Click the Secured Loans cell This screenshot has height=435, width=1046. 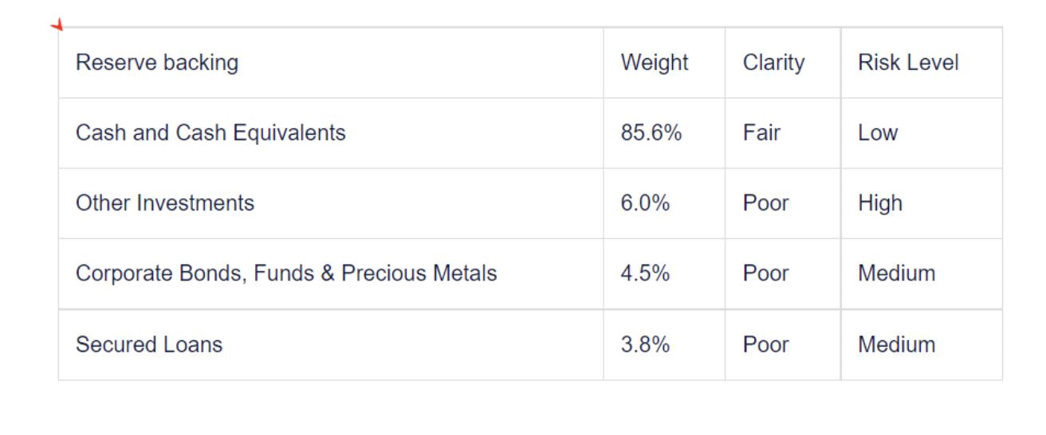pyautogui.click(x=149, y=344)
